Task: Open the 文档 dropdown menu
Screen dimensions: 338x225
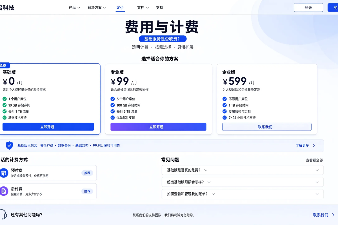Action: pyautogui.click(x=143, y=8)
